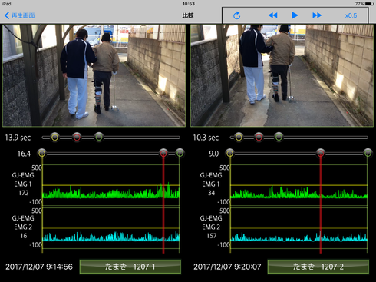The height and width of the screenshot is (282, 376).
Task: Start playback with the play button
Action: tap(295, 15)
